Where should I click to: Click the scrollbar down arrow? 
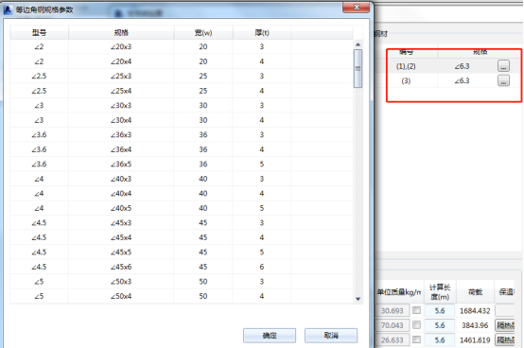click(358, 299)
